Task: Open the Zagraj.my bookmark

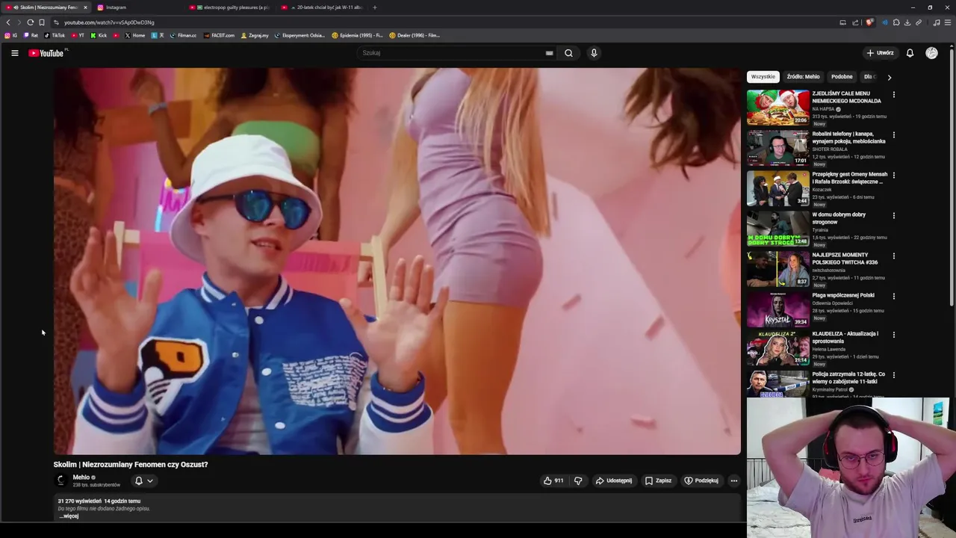Action: [x=255, y=35]
